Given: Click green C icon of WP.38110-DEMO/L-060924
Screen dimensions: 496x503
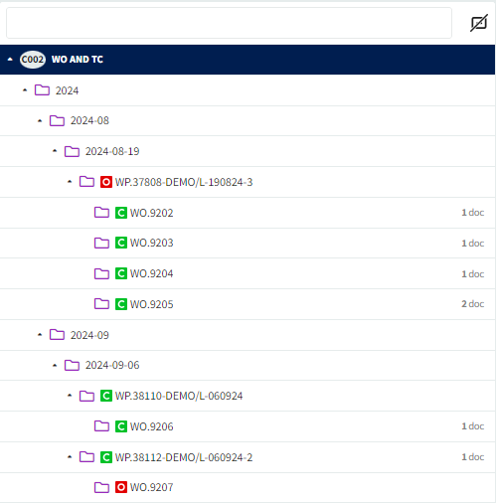Looking at the screenshot, I should click(106, 396).
